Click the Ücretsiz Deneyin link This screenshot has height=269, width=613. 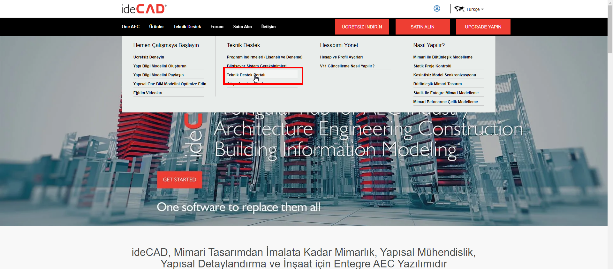[148, 57]
